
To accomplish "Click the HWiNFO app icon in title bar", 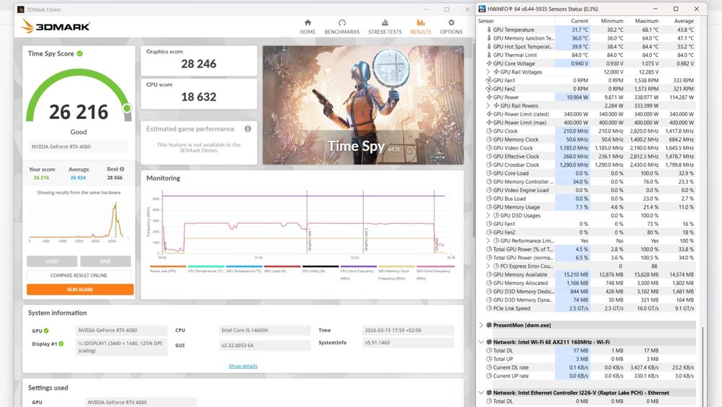I will (x=482, y=9).
